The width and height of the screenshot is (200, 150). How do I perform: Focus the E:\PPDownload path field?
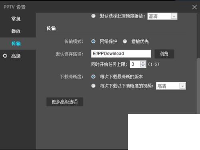click(x=121, y=54)
